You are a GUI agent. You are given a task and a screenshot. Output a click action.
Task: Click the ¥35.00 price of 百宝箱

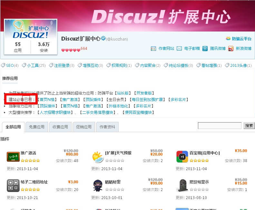click(241, 151)
